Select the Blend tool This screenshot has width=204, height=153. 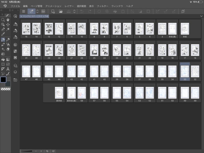3,54
